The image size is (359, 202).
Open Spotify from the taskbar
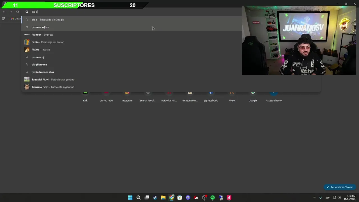coord(213,198)
